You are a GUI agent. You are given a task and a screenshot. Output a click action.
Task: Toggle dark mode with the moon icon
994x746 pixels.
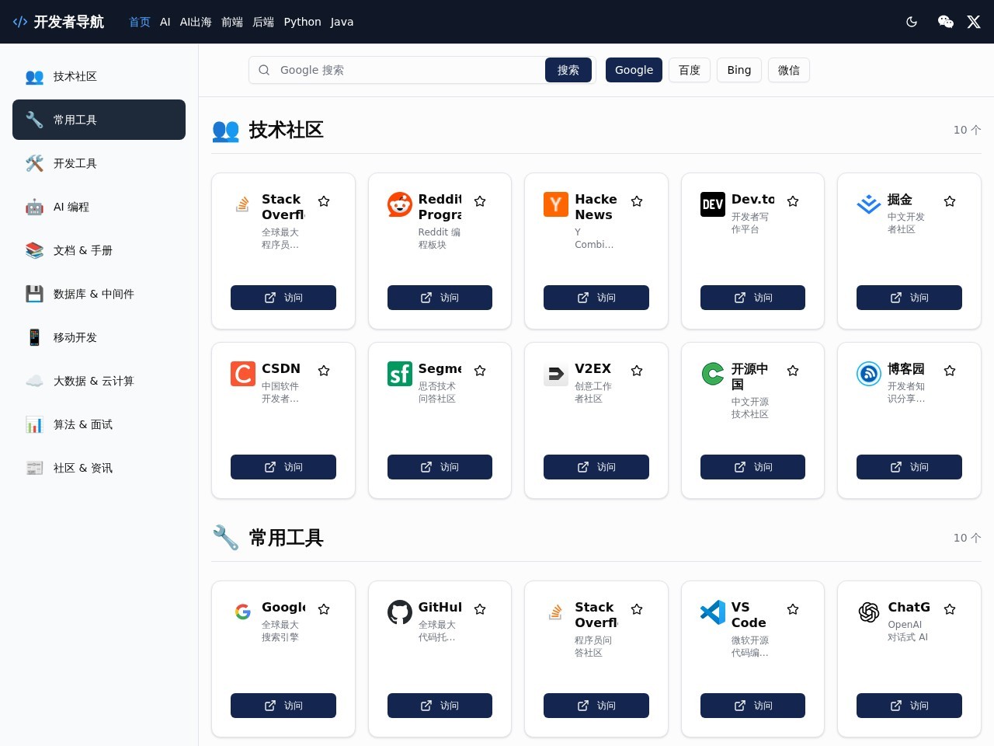click(x=912, y=22)
